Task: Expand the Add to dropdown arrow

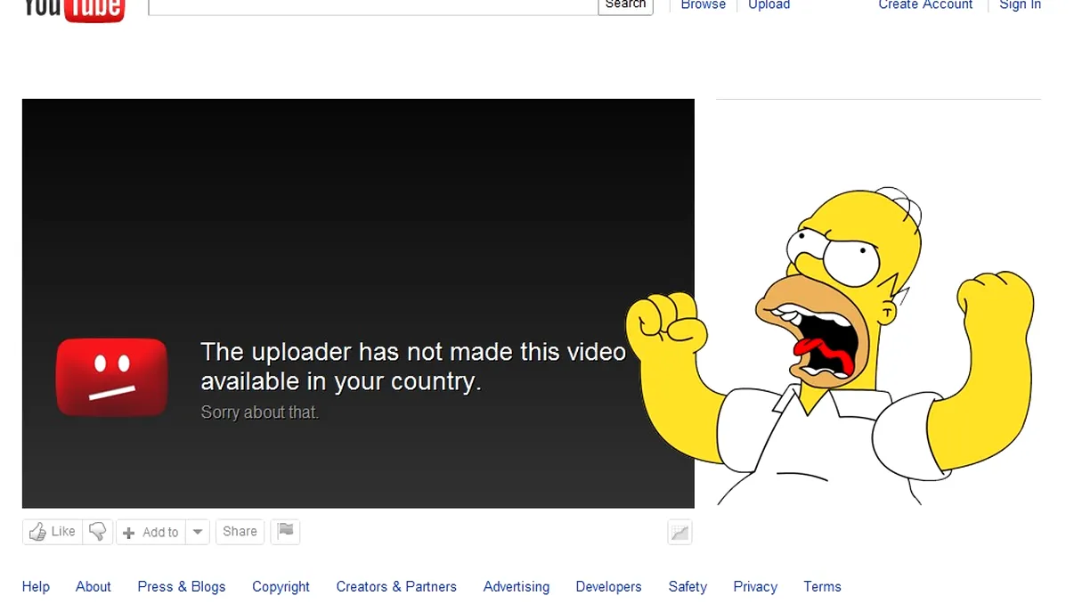Action: (198, 532)
